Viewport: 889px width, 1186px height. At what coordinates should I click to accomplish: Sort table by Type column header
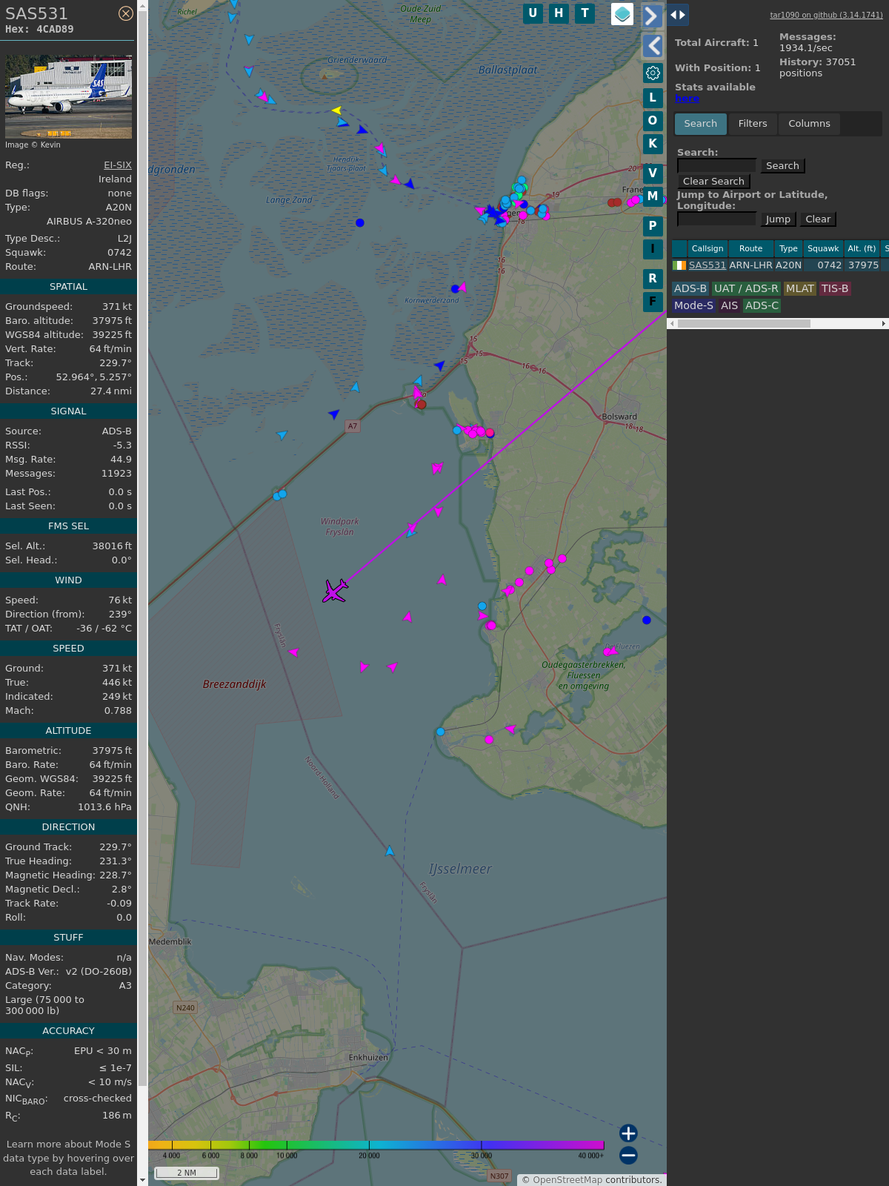(788, 249)
